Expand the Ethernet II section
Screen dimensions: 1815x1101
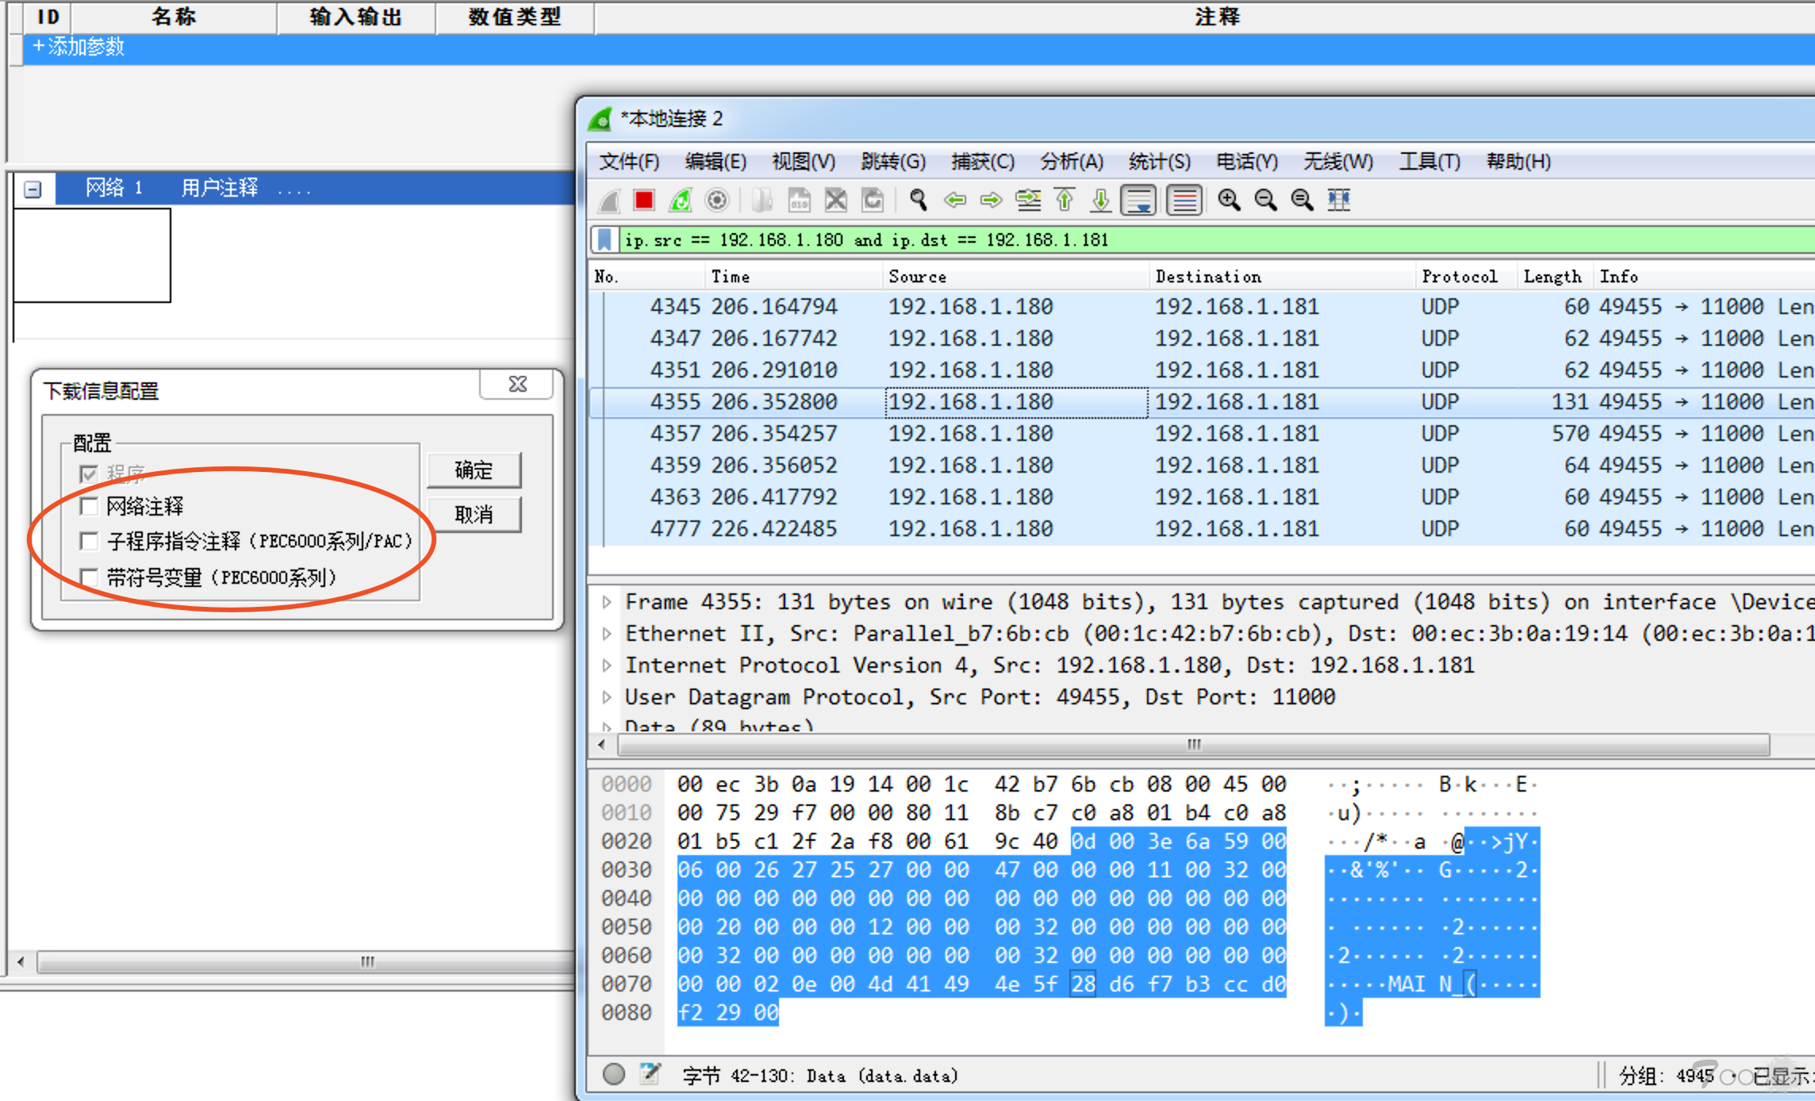click(607, 634)
